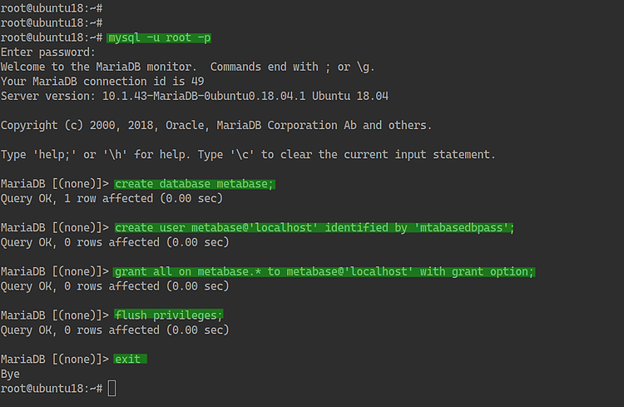Click the password text 'mtabasedbpass' in the command
Viewport: 624px width, 407px height.
462,228
